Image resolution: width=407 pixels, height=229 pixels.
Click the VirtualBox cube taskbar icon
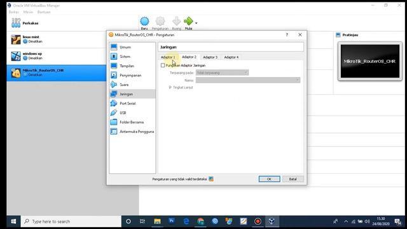[x=272, y=221]
